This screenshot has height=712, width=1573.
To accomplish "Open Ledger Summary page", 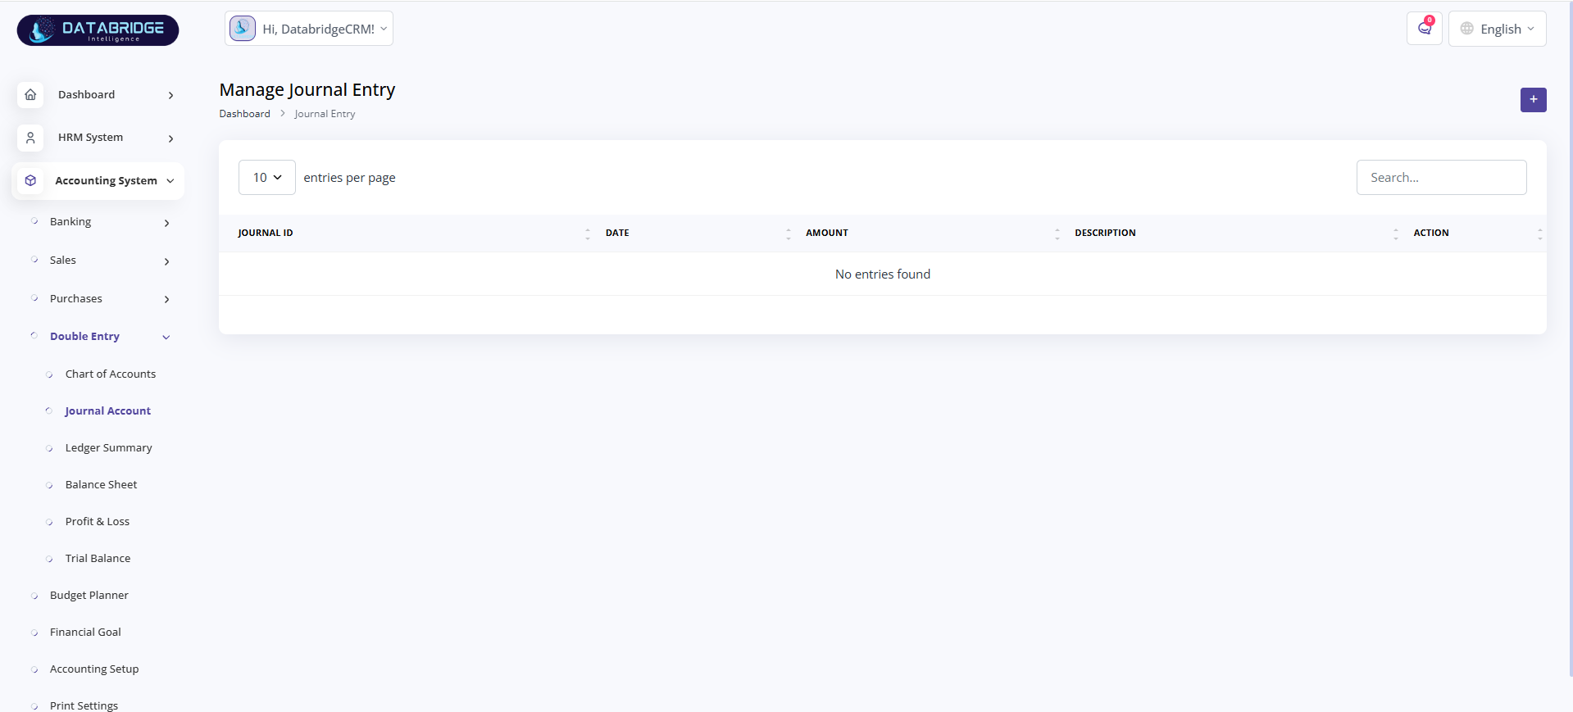I will [109, 448].
